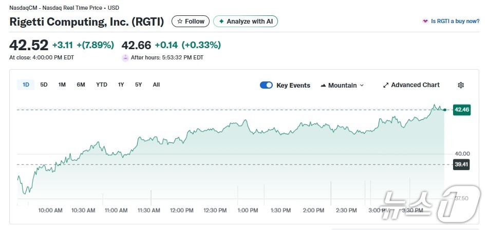
Task: Switch chart to YTD range
Action: [x=102, y=85]
